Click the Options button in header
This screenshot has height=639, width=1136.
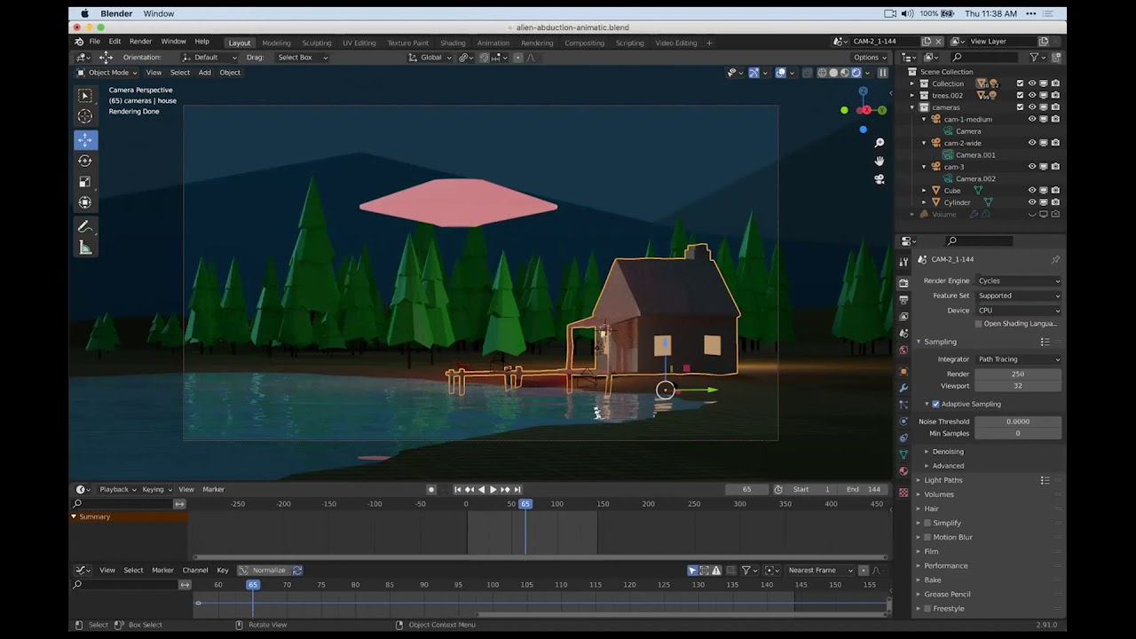click(869, 58)
